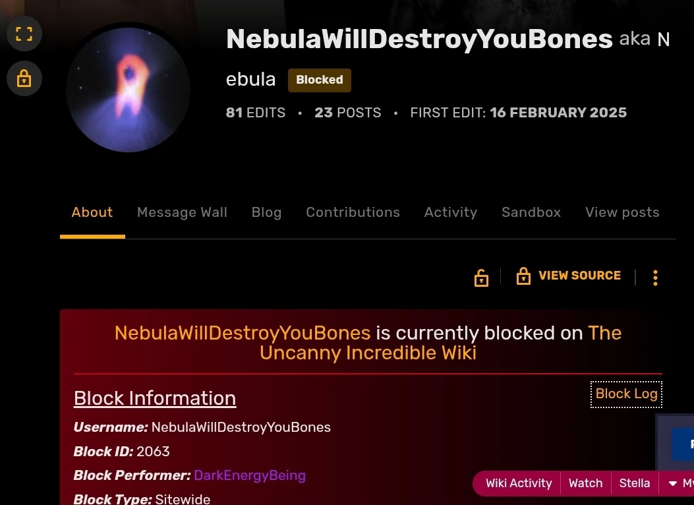The height and width of the screenshot is (505, 694).
Task: Follow the DarkEnergyBeing user link
Action: (x=250, y=475)
